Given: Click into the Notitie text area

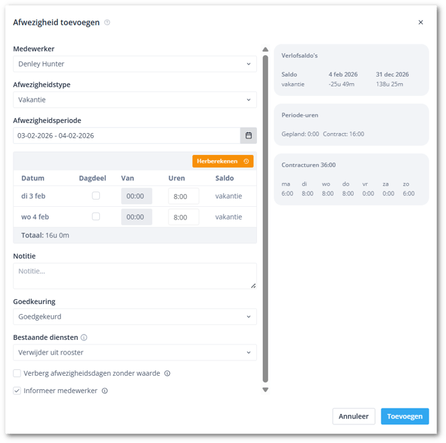Looking at the screenshot, I should point(134,275).
